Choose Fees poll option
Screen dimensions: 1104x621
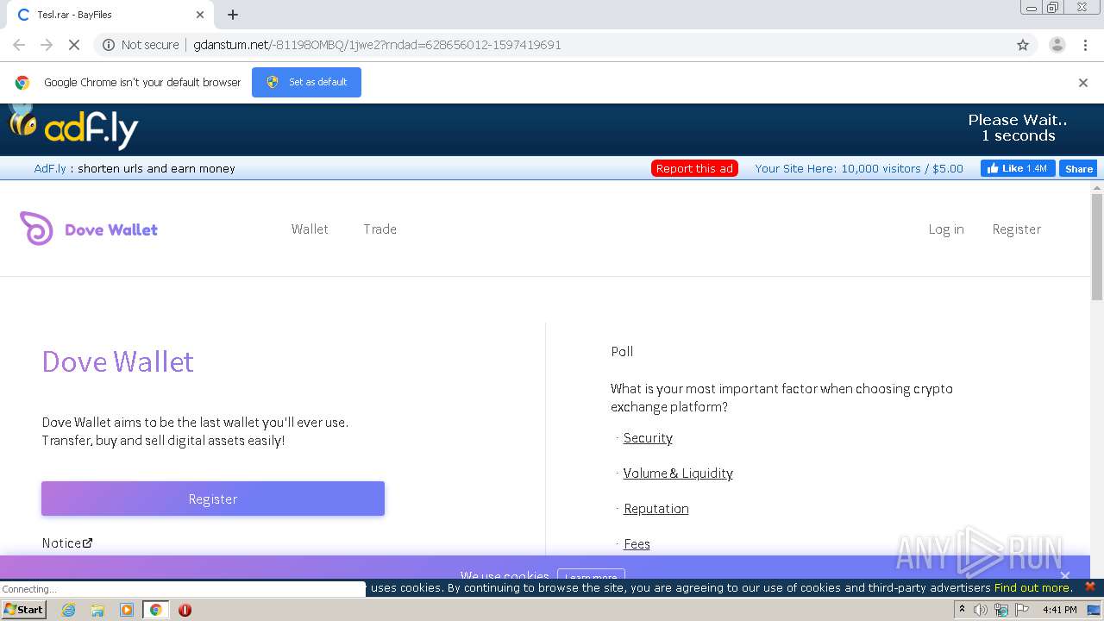[x=637, y=543]
